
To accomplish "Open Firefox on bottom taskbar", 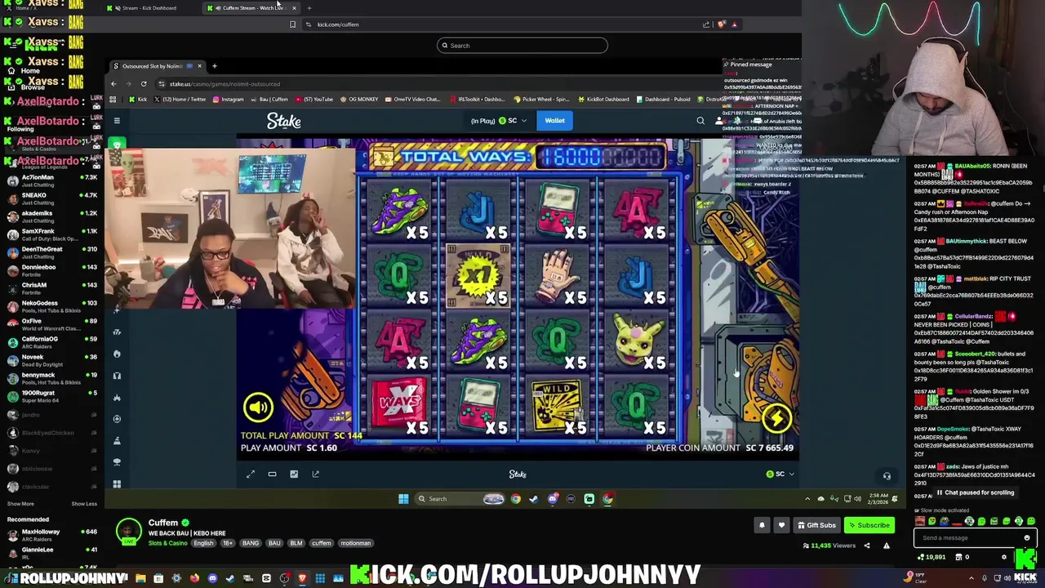I will [194, 579].
